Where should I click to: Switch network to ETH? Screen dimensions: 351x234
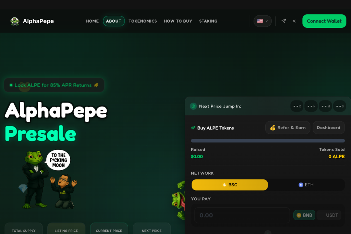306,185
